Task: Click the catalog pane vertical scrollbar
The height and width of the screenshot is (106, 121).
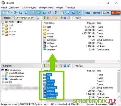Action: [119, 82]
